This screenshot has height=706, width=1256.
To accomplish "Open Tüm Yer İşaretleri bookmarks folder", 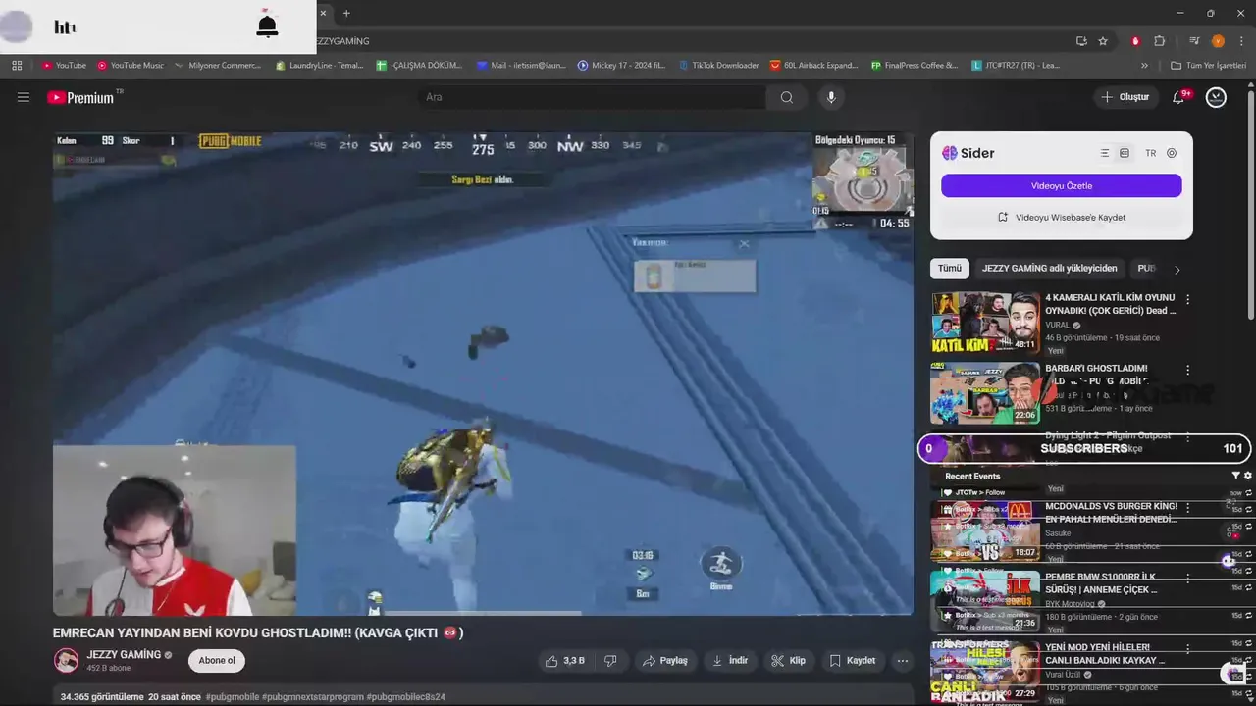I will [1209, 65].
